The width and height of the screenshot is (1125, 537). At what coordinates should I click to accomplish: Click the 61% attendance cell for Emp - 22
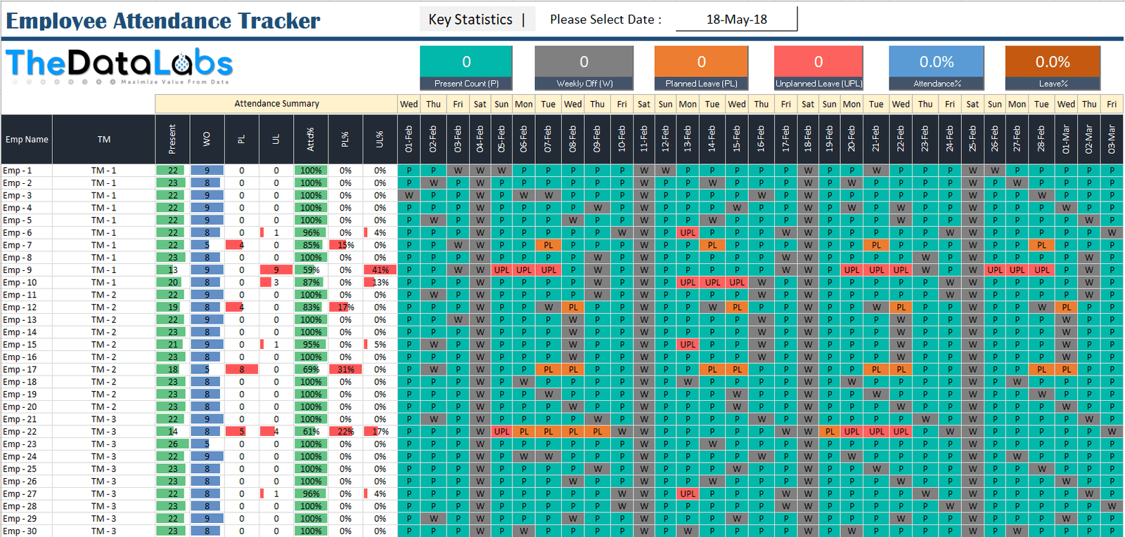coord(311,432)
